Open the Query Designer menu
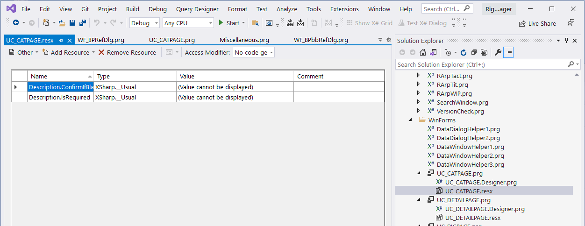 tap(197, 9)
